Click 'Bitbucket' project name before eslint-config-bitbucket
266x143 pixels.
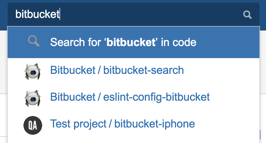pos(73,97)
